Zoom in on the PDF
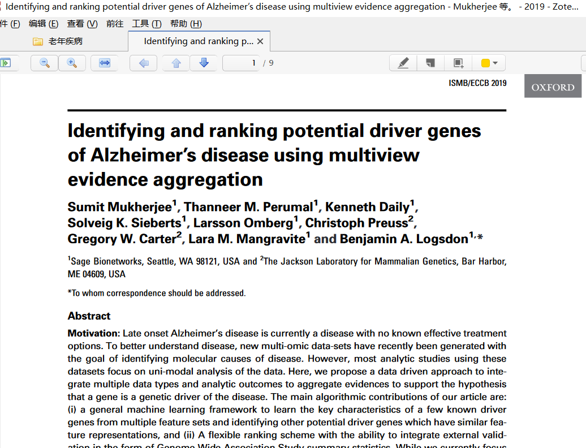This screenshot has width=586, height=448. [x=72, y=63]
